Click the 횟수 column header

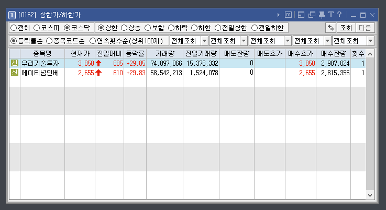pyautogui.click(x=358, y=53)
